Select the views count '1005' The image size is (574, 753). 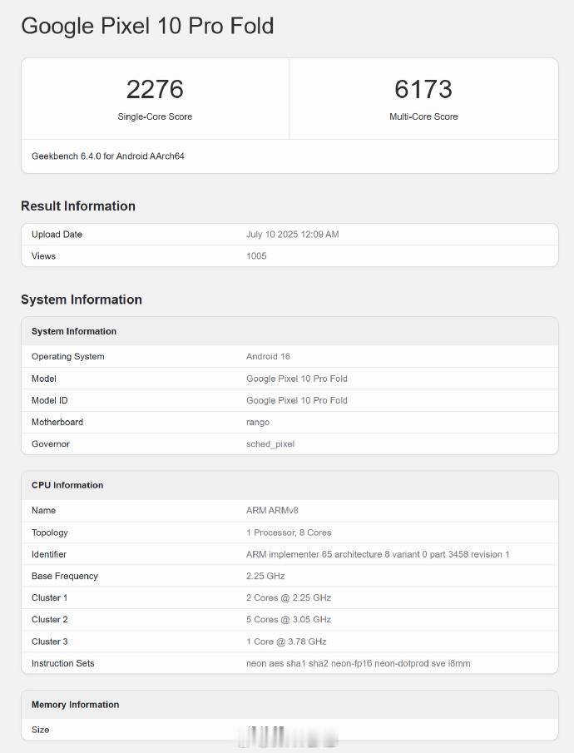click(256, 256)
